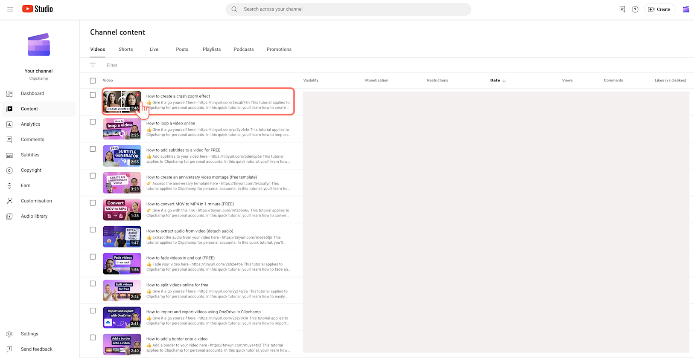Viewport: 694px width, 358px height.
Task: Tick checkbox for extract audio video
Action: click(x=93, y=230)
